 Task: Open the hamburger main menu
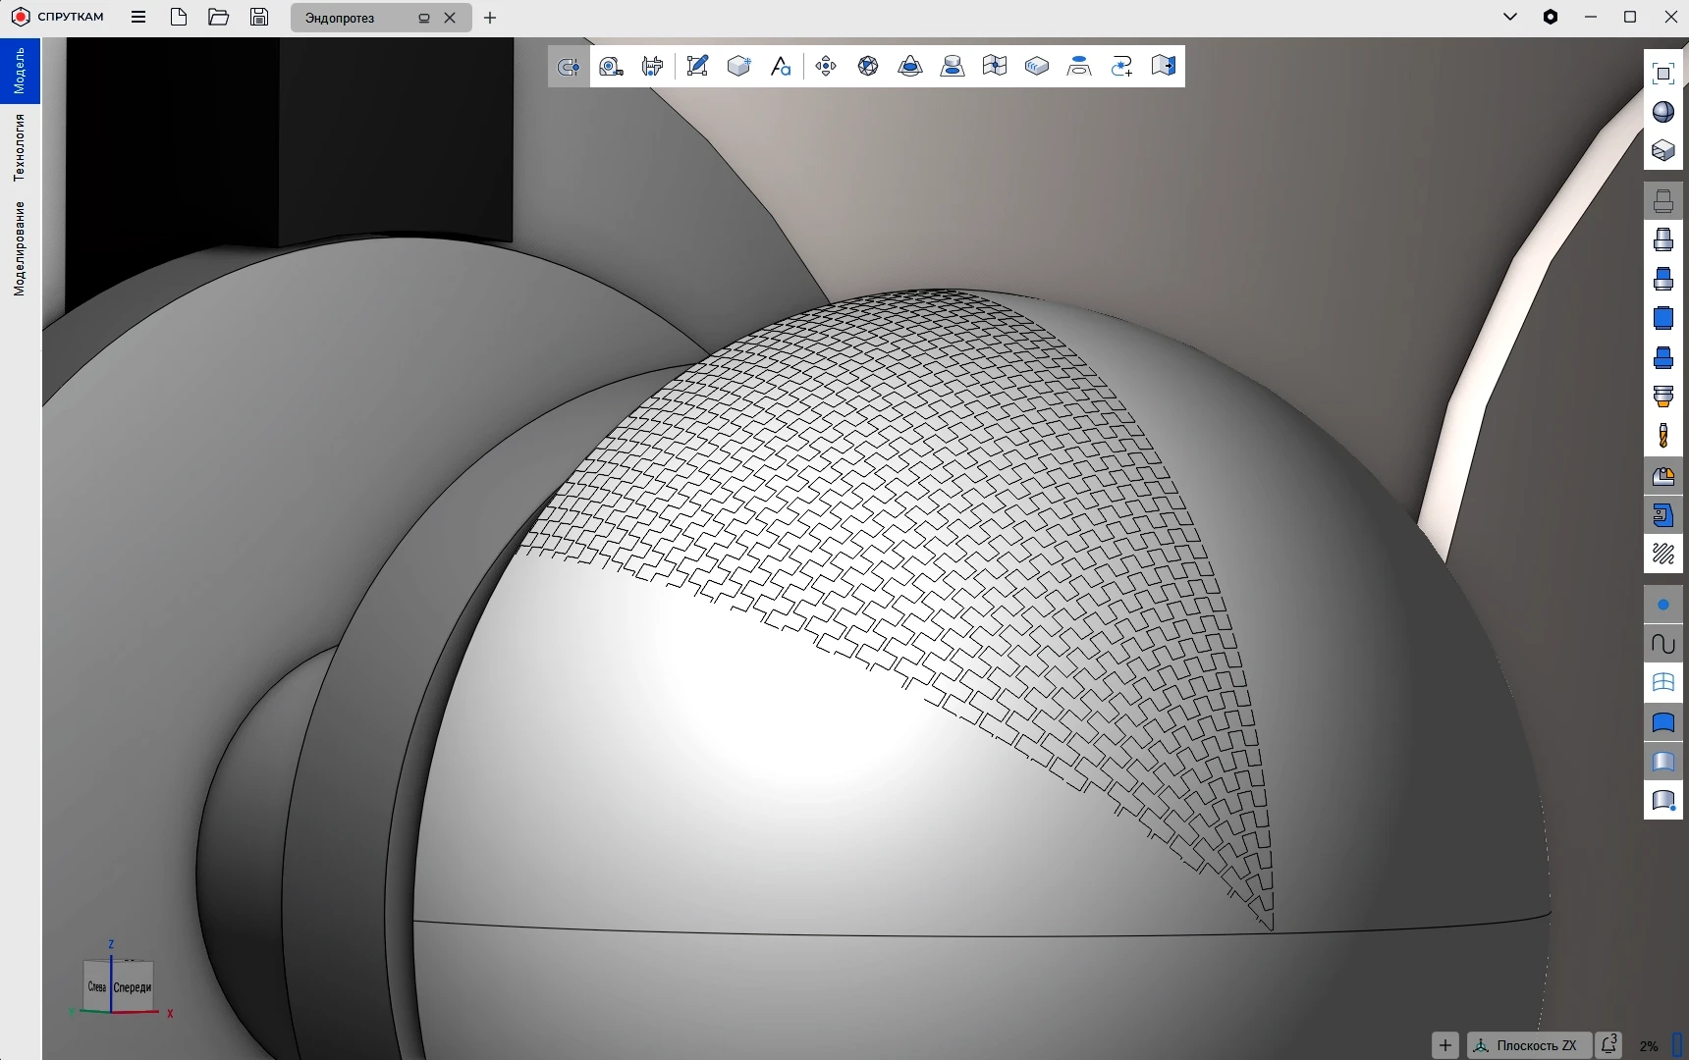coord(138,17)
